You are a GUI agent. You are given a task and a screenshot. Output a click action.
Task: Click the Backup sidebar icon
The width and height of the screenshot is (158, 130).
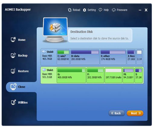pos(13,55)
